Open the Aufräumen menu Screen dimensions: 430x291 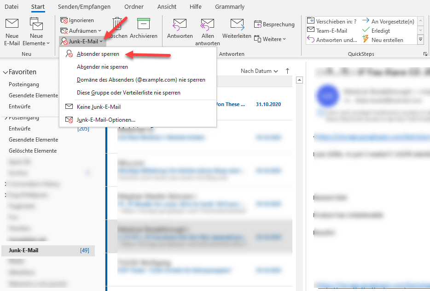81,31
